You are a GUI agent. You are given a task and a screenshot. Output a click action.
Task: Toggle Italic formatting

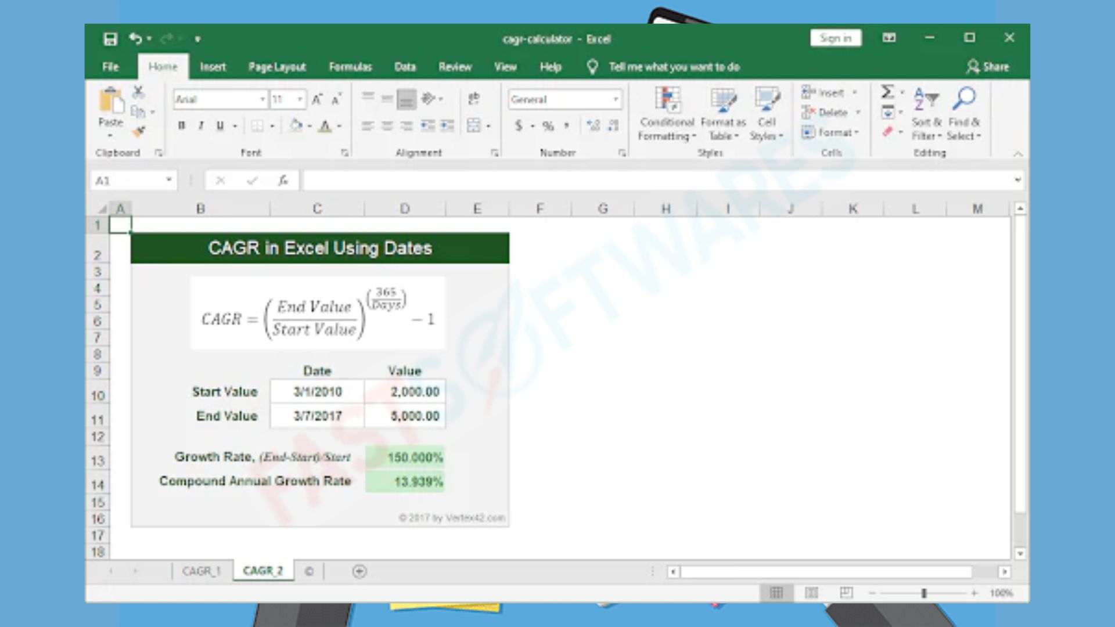click(x=201, y=125)
